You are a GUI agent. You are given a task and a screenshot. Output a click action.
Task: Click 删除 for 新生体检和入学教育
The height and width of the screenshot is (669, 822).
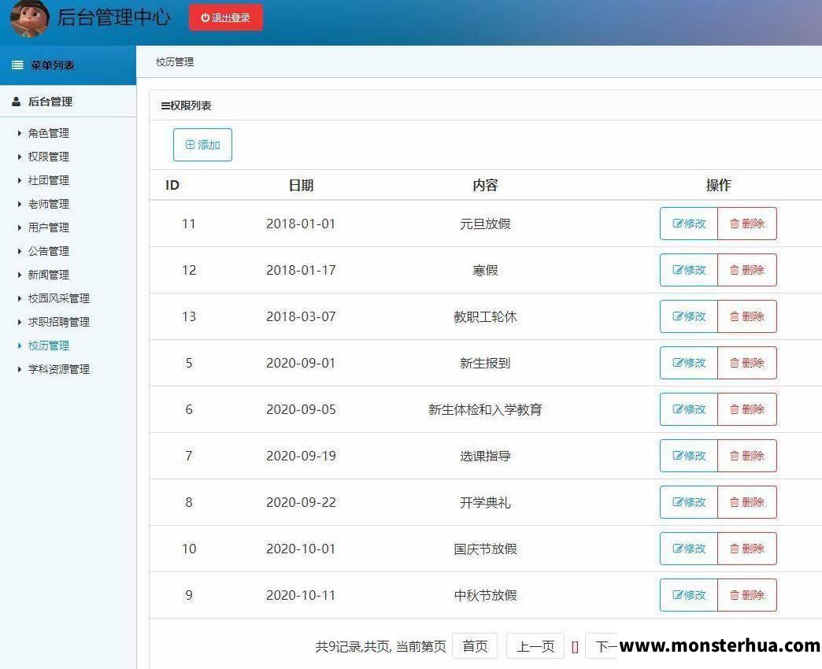[747, 409]
